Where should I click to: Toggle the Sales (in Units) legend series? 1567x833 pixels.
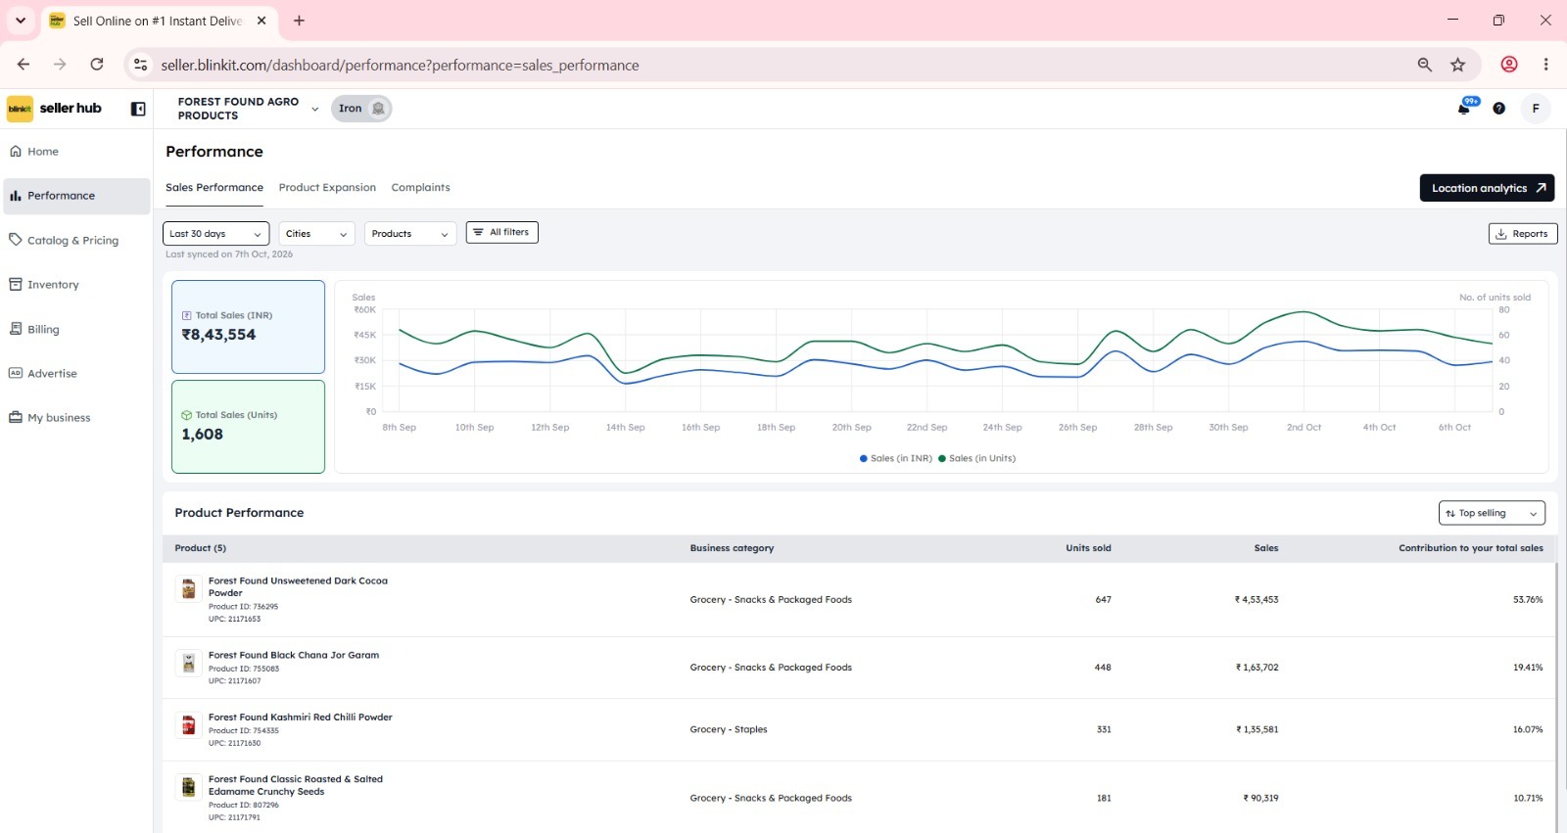tap(977, 458)
